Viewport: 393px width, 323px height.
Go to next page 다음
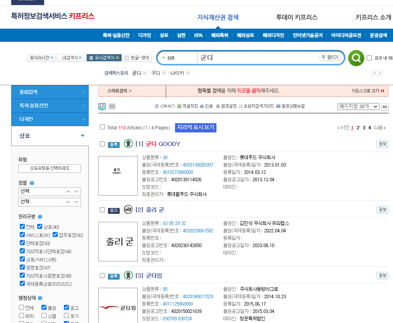click(x=380, y=128)
